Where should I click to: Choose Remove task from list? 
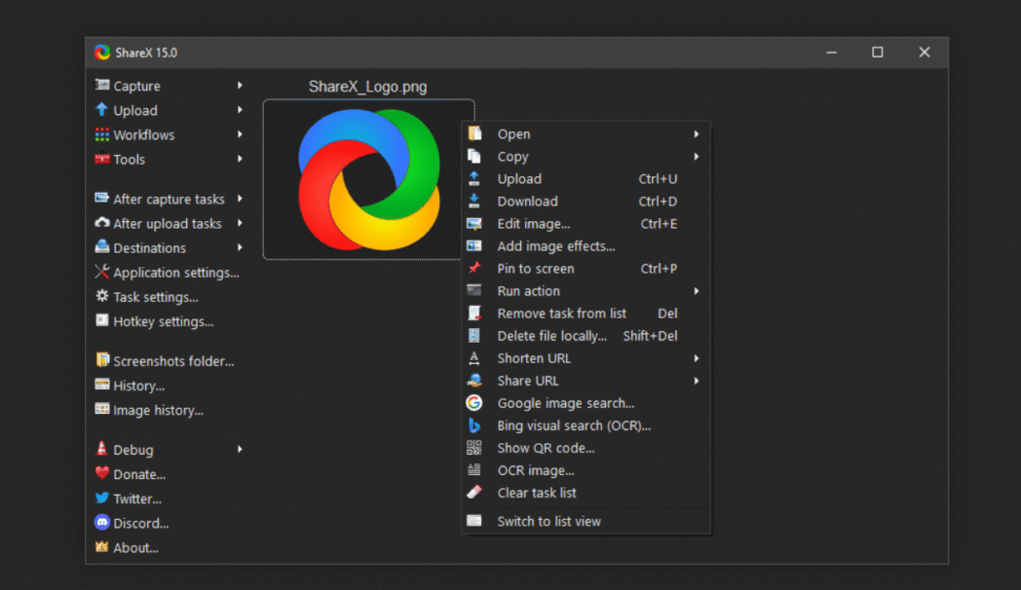coord(561,313)
